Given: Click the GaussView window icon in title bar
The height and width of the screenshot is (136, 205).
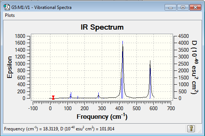Looking at the screenshot, I should coord(7,7).
